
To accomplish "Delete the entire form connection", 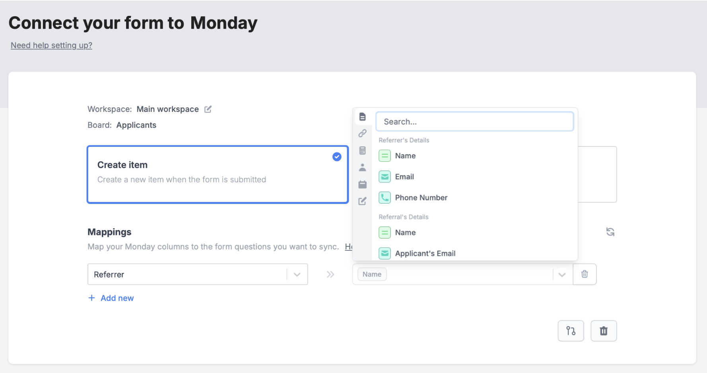I will click(x=604, y=331).
